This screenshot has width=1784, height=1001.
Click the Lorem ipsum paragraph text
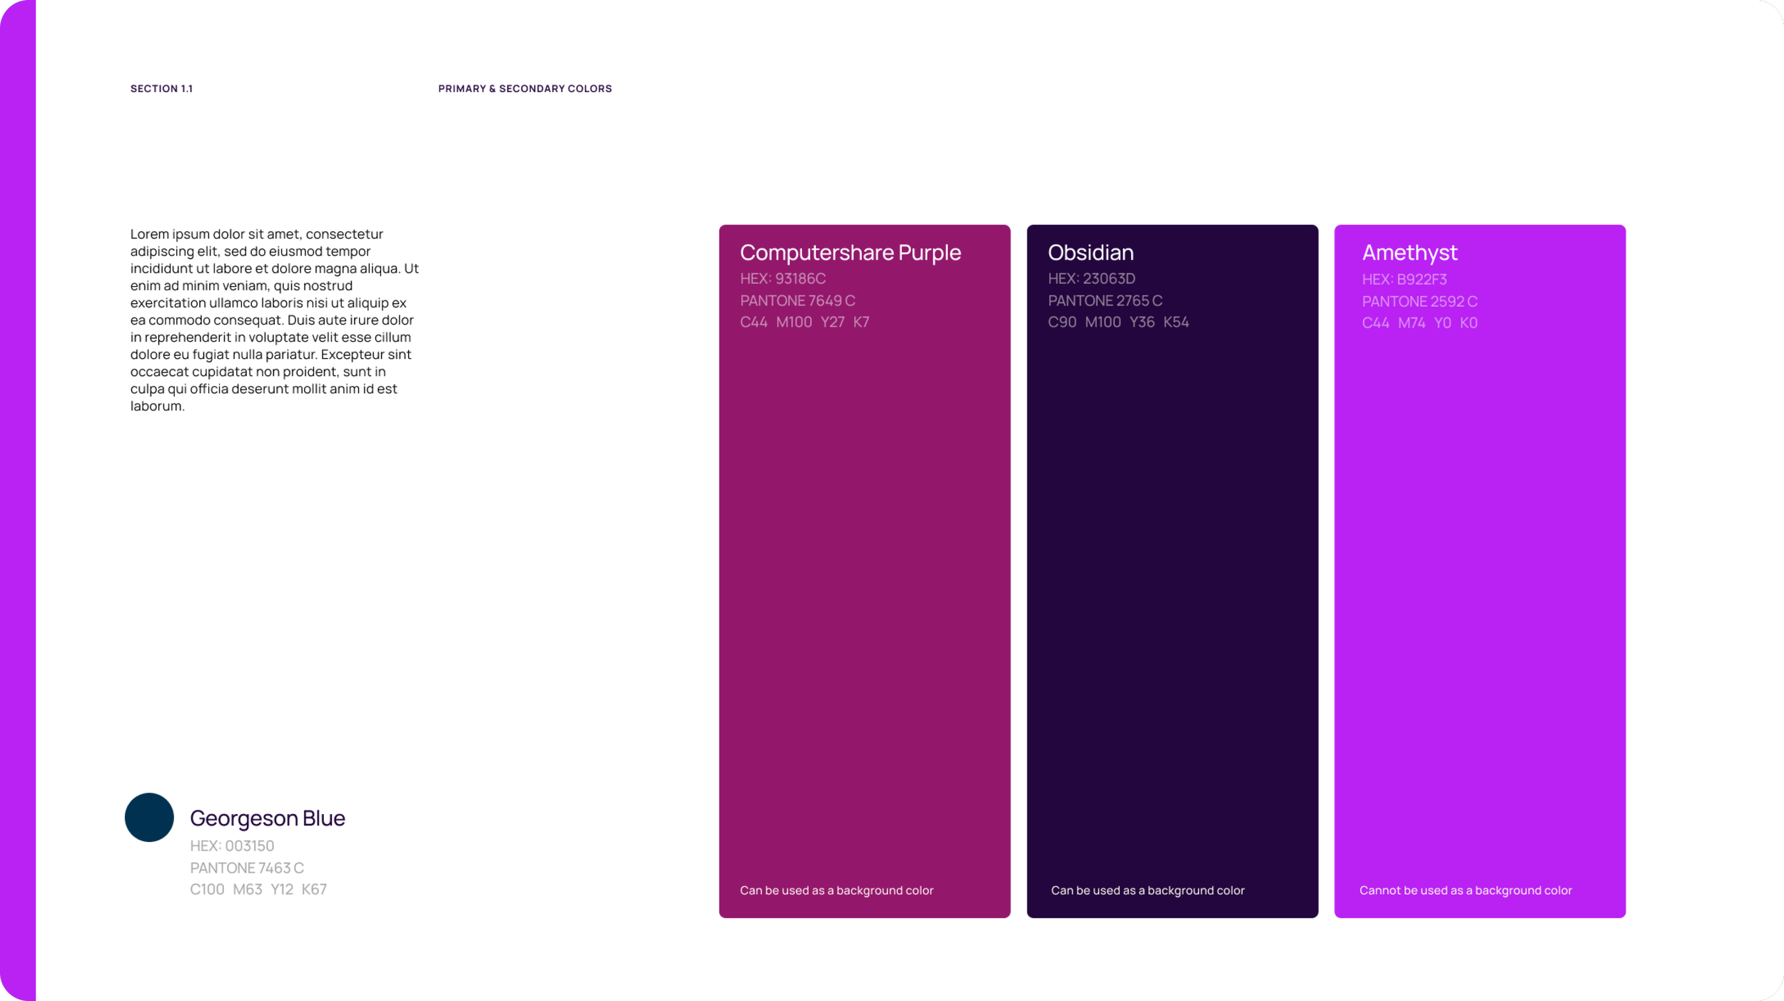[274, 320]
